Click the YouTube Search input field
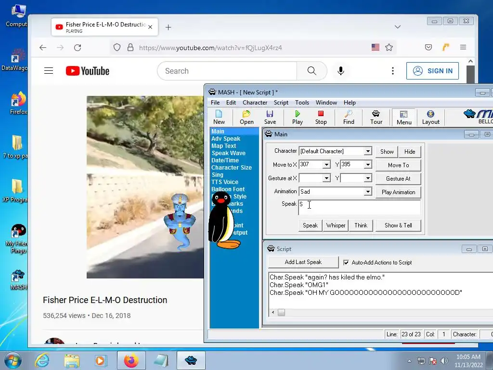Image resolution: width=493 pixels, height=370 pixels. pos(227,71)
